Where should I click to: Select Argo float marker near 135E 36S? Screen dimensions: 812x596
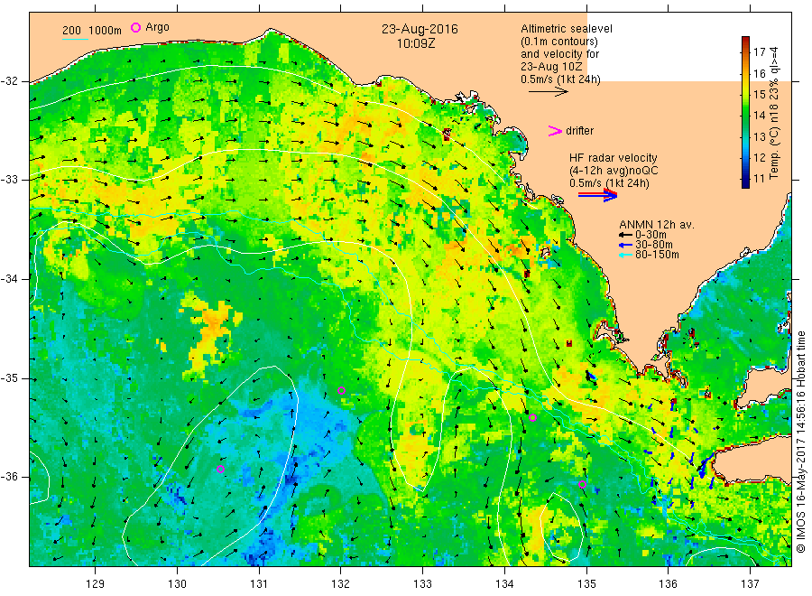click(582, 485)
